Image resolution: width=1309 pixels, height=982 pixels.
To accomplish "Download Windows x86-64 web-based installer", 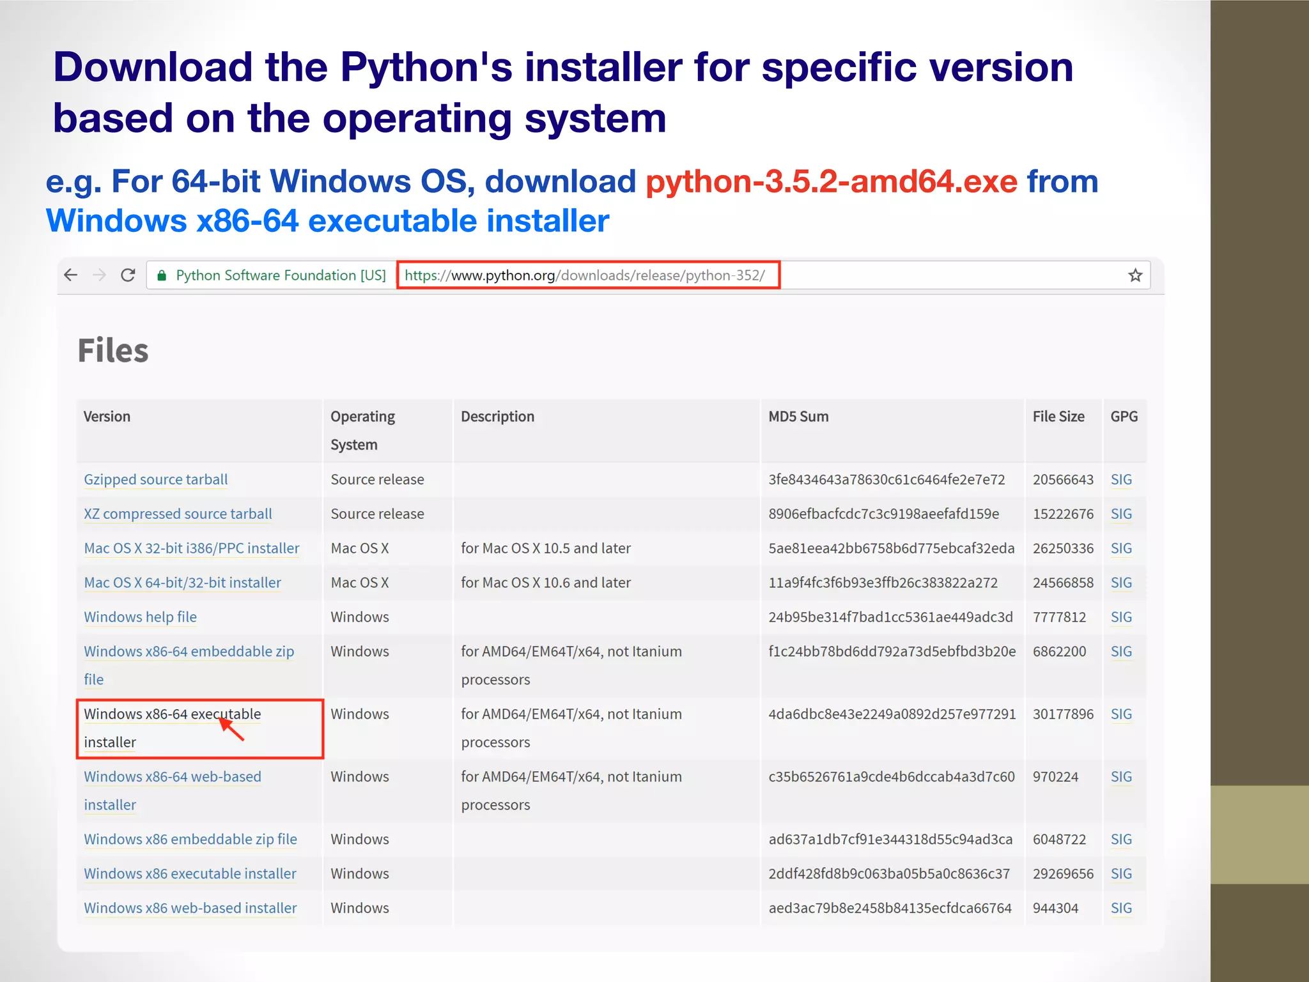I will point(172,777).
